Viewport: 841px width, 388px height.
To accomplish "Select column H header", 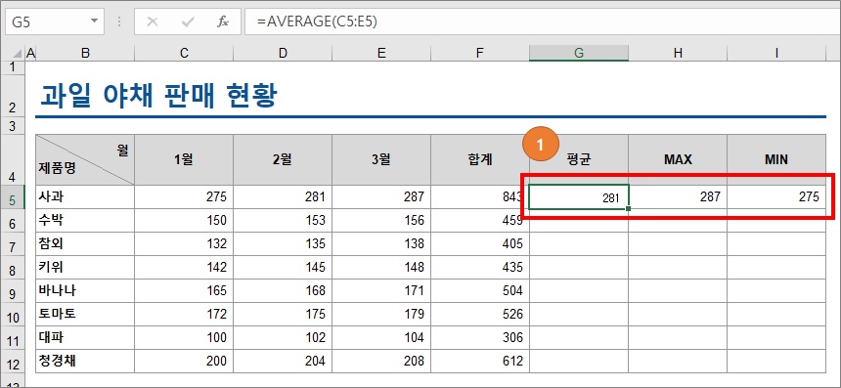I will [678, 53].
